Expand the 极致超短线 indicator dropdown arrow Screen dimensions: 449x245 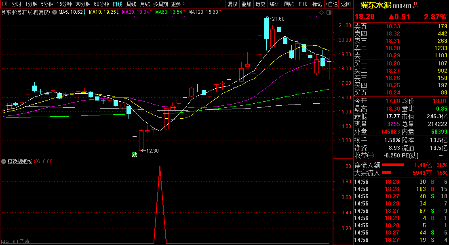pyautogui.click(x=4, y=161)
